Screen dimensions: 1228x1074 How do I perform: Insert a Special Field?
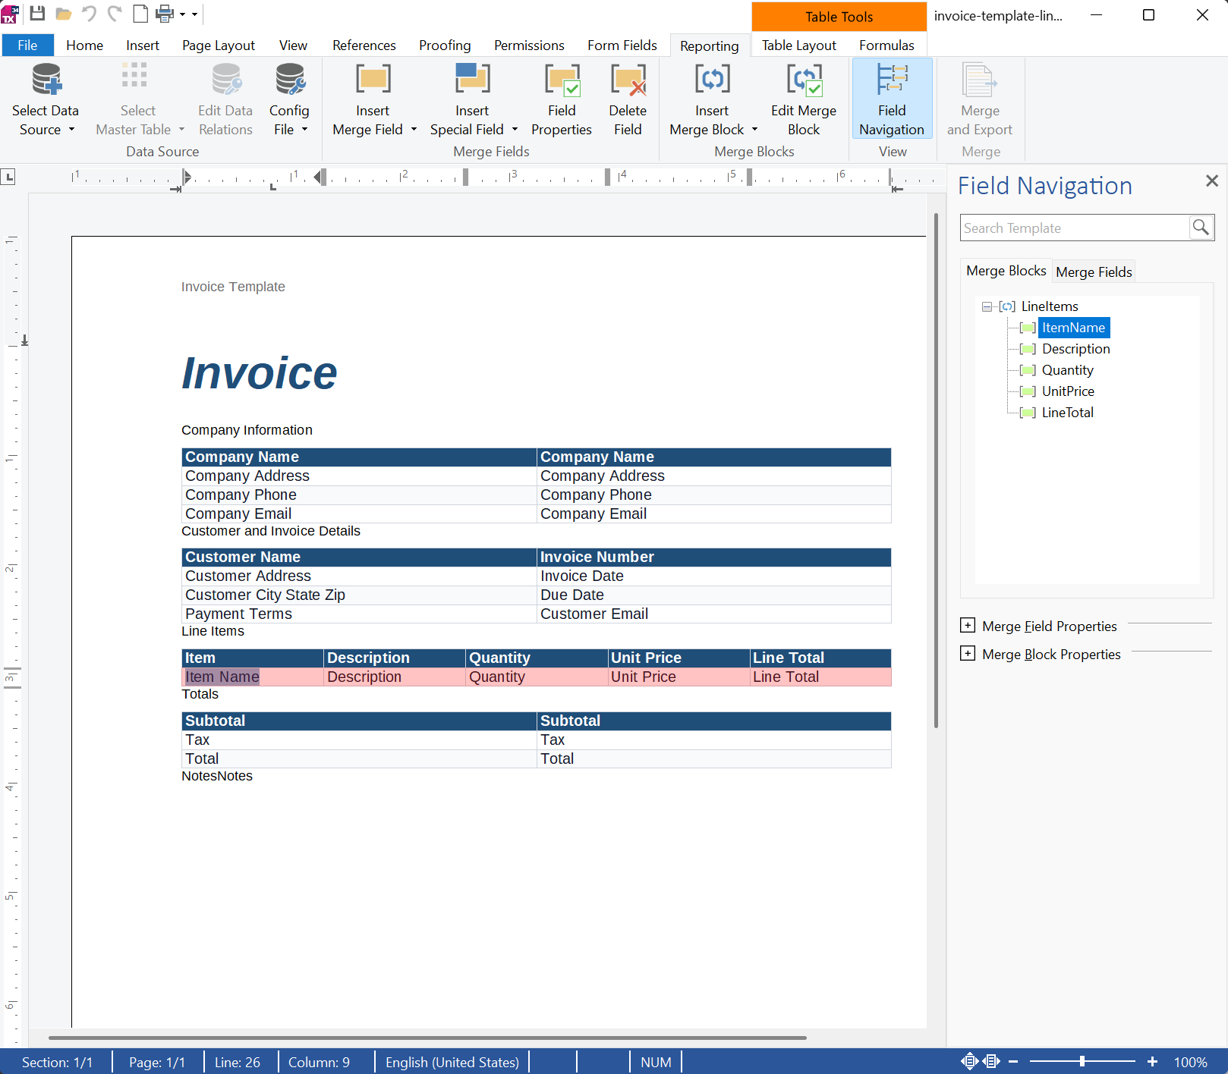(472, 99)
